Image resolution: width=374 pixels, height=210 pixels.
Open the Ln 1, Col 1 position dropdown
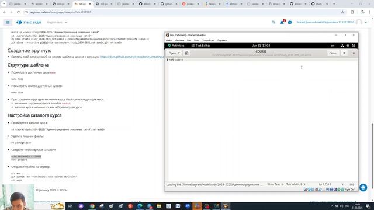[331, 184]
